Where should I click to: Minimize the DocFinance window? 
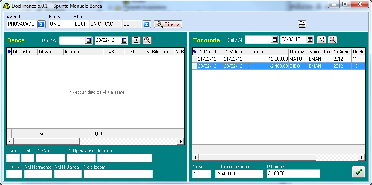(x=334, y=4)
